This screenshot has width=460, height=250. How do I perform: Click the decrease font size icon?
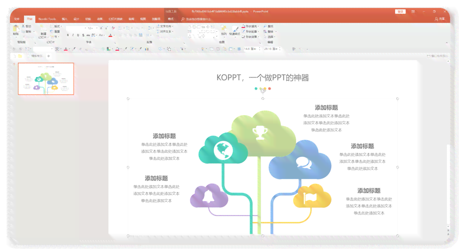tap(106, 28)
